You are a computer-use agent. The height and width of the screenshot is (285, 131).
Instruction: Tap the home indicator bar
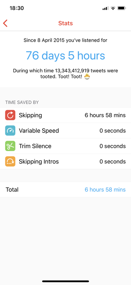coord(65,281)
